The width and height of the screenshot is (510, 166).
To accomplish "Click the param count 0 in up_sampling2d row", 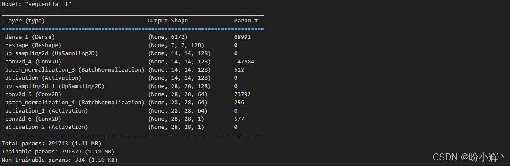I will pyautogui.click(x=236, y=53).
